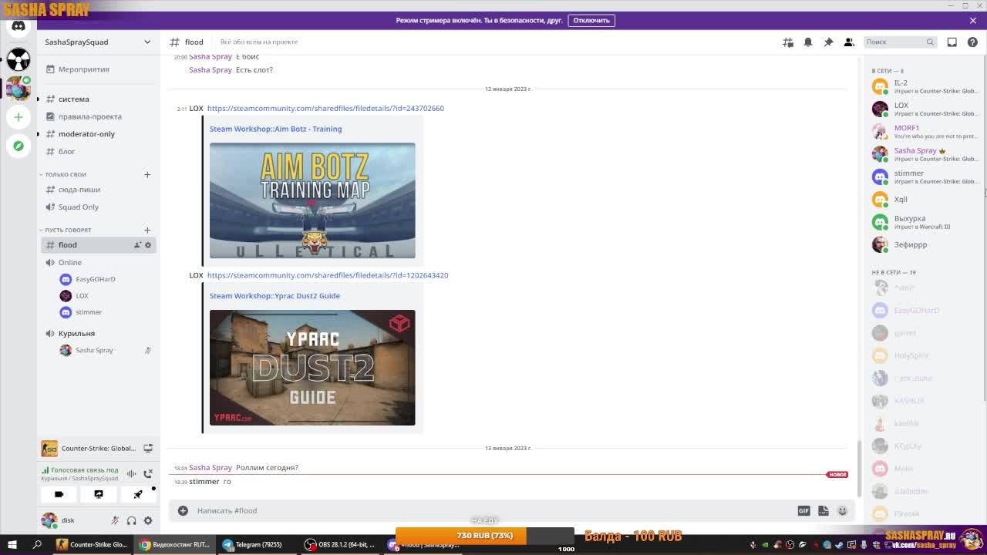Create invite for flood channel

click(137, 245)
